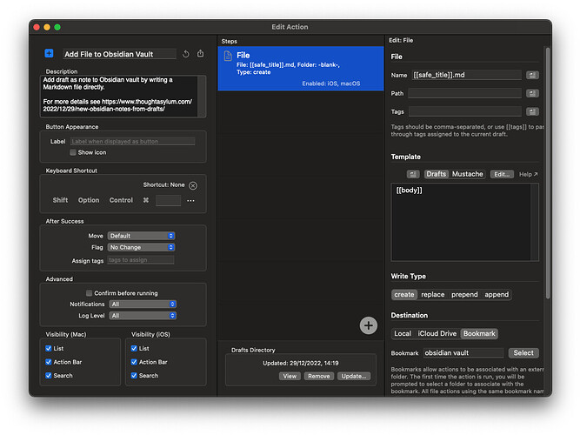
Task: Click the Assign tags field
Action: click(x=141, y=260)
